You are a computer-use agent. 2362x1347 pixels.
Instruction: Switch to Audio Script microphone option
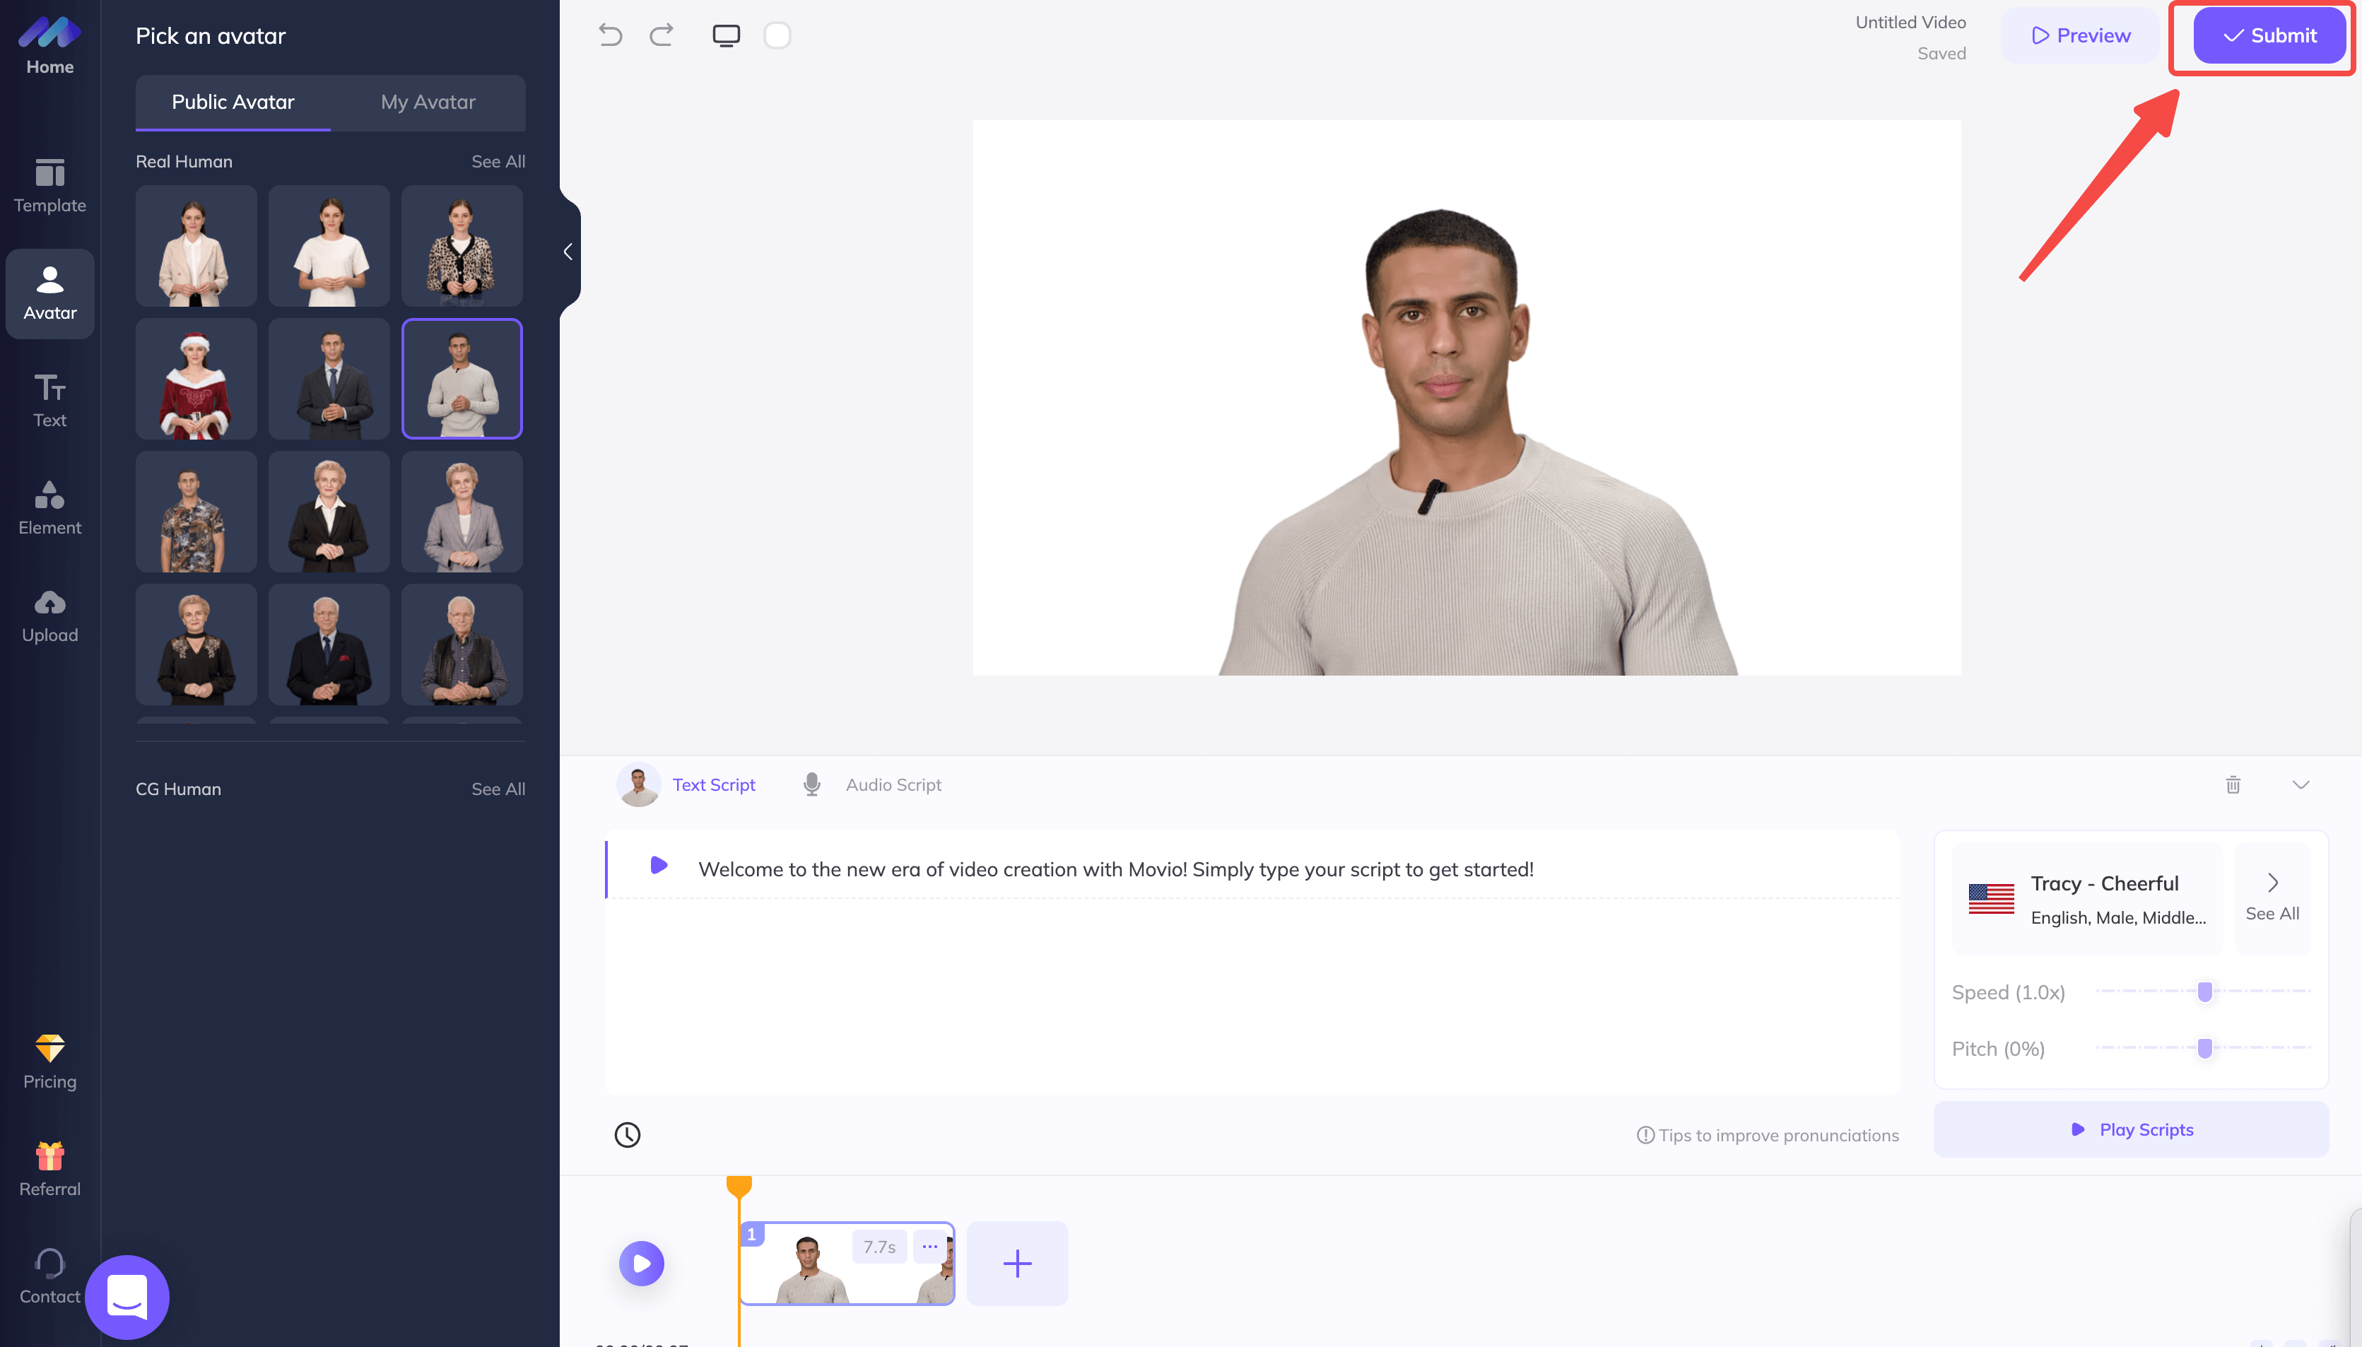(872, 784)
